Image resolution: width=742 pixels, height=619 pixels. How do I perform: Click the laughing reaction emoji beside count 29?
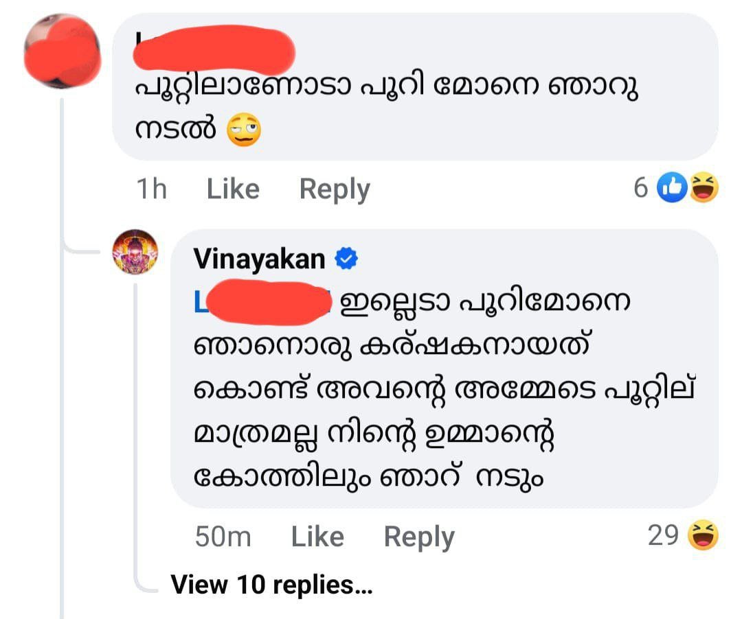702,535
